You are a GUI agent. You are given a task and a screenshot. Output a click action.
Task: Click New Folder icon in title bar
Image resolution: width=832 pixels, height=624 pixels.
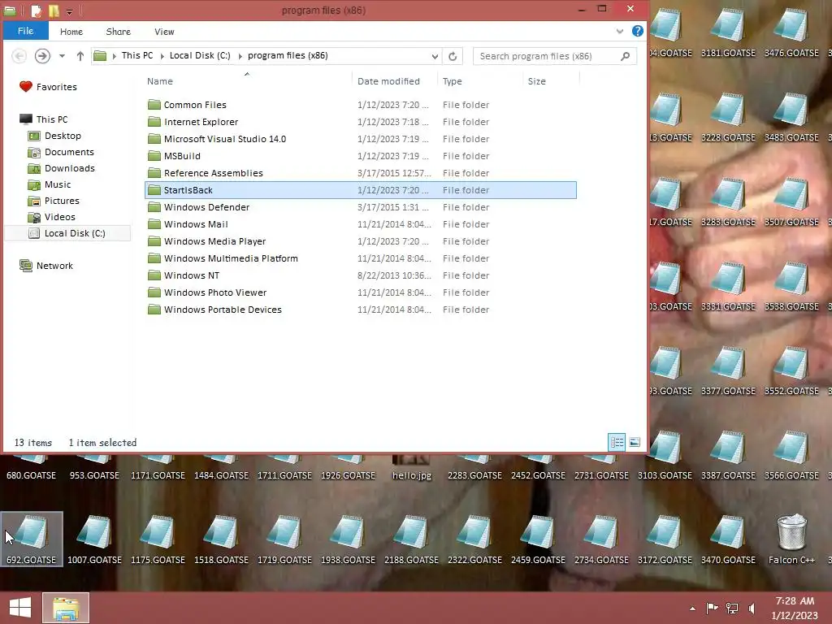[x=54, y=11]
